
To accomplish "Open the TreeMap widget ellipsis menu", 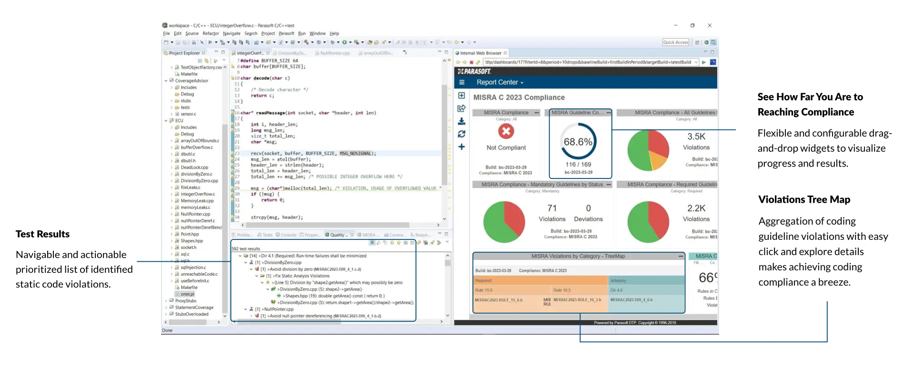I will coord(681,256).
